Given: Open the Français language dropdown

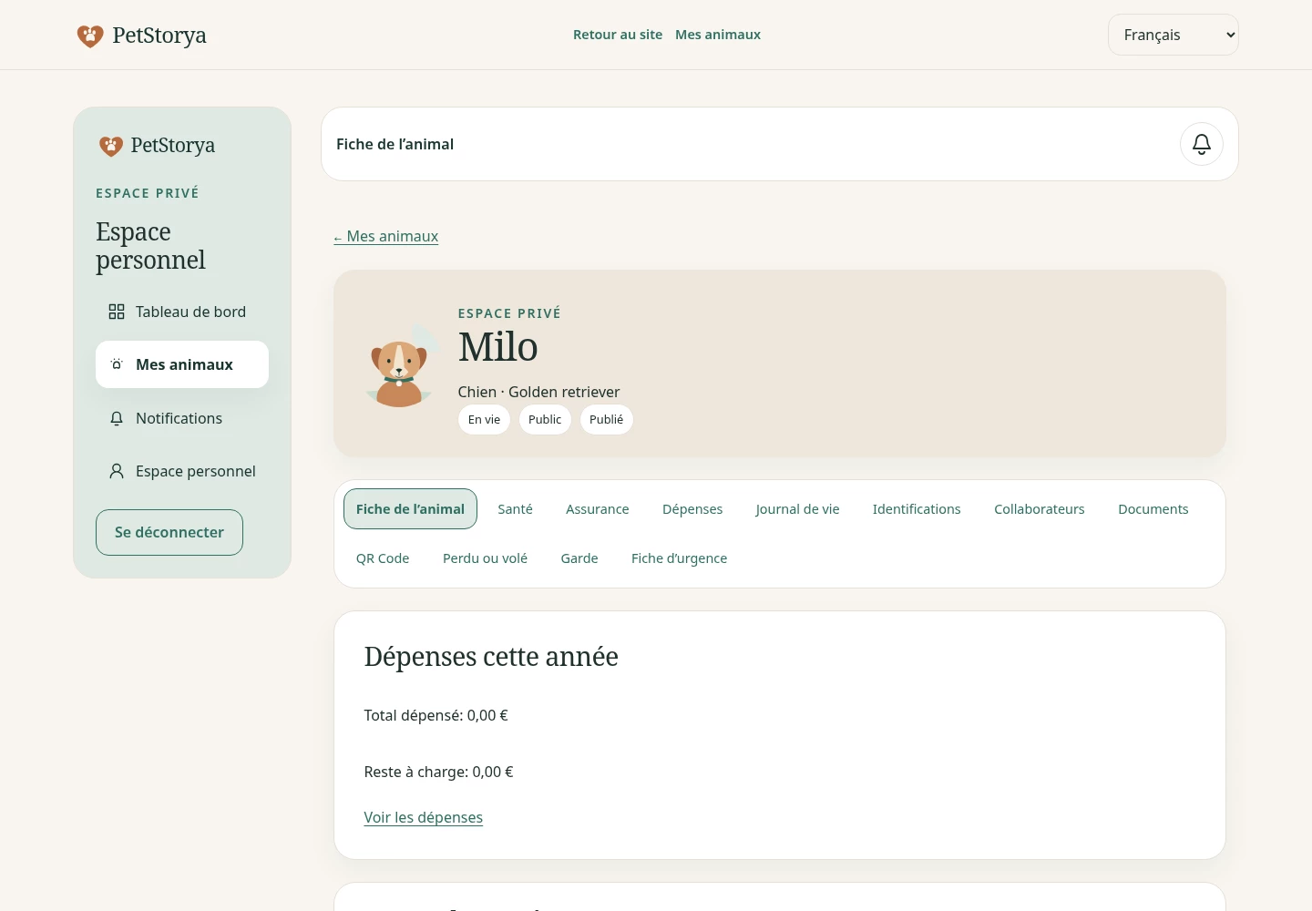Looking at the screenshot, I should [1174, 35].
